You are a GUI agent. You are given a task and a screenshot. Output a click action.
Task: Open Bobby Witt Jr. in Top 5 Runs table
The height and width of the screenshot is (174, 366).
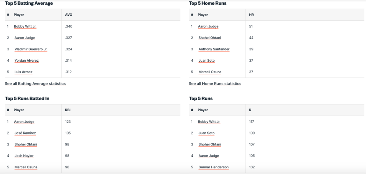[x=209, y=122]
